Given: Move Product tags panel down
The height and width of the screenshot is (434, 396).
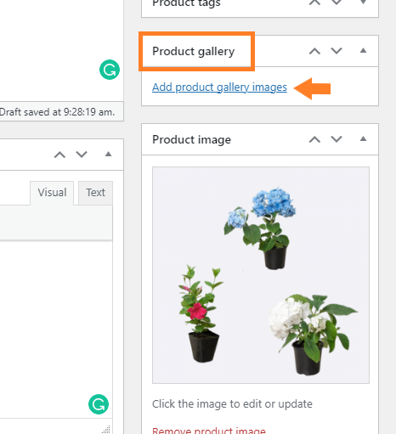Looking at the screenshot, I should tap(337, 3).
